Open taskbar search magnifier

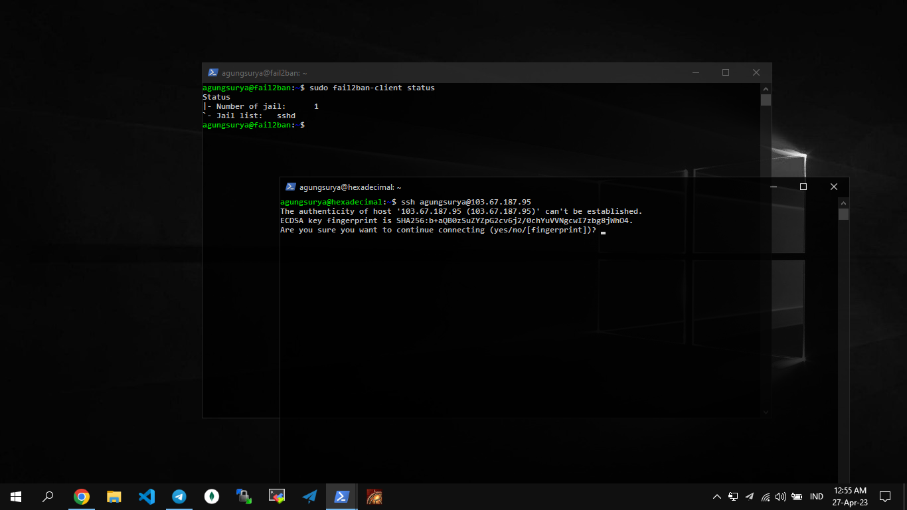48,497
